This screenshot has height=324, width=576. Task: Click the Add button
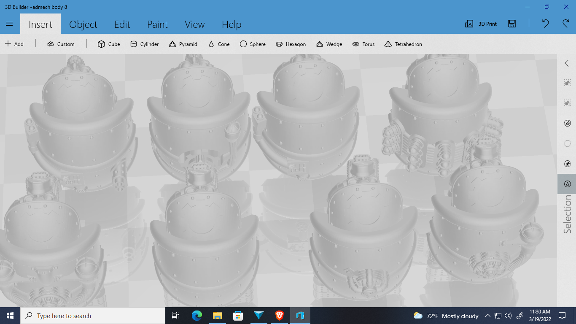point(14,44)
